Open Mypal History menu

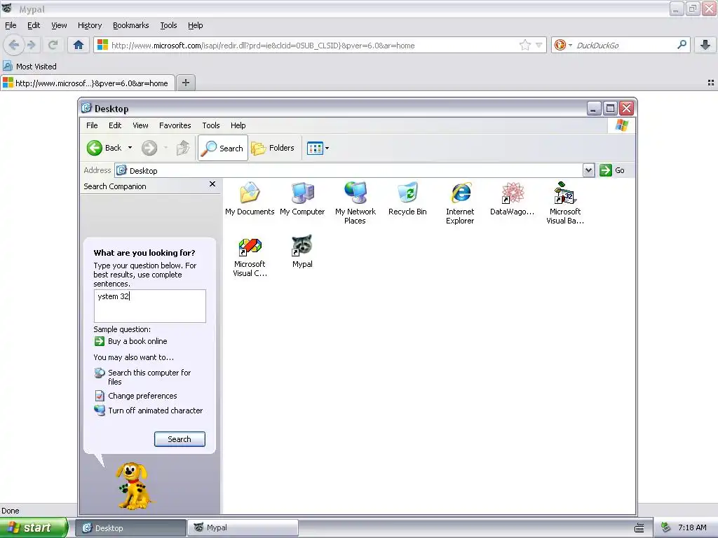tap(90, 25)
